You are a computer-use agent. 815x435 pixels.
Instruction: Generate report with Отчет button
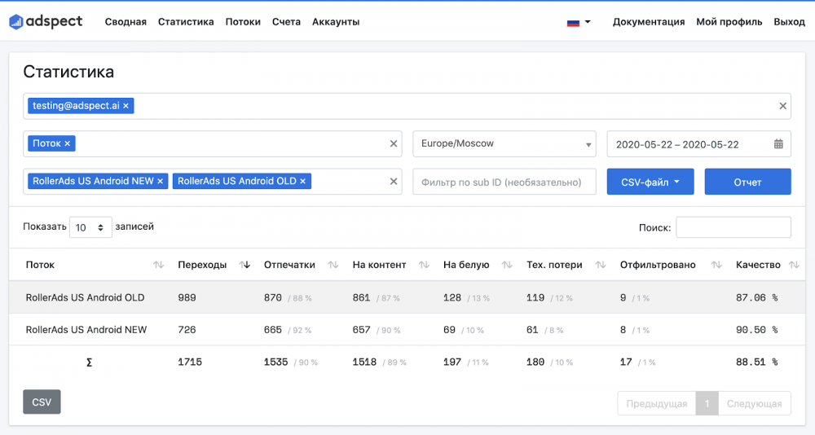tap(747, 182)
